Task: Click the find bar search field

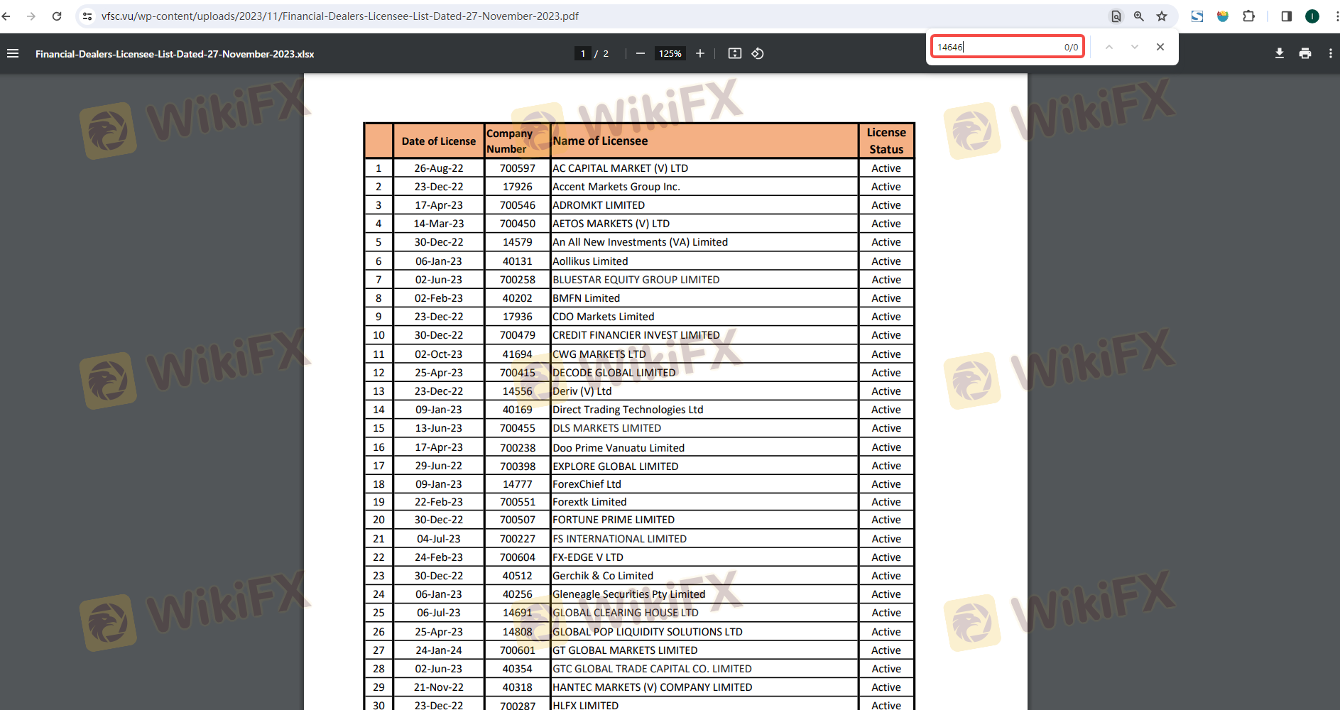Action: pos(997,47)
